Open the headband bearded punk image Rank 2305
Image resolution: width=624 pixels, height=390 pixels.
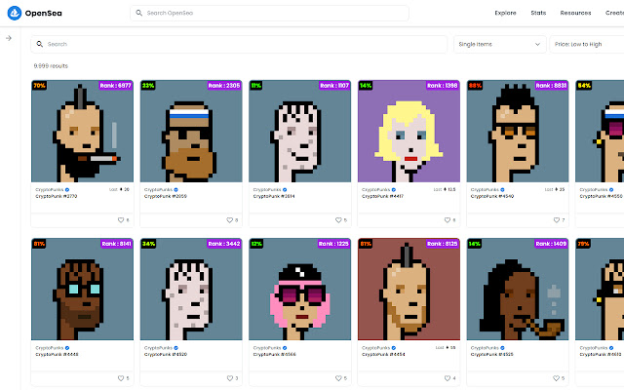[x=191, y=132]
